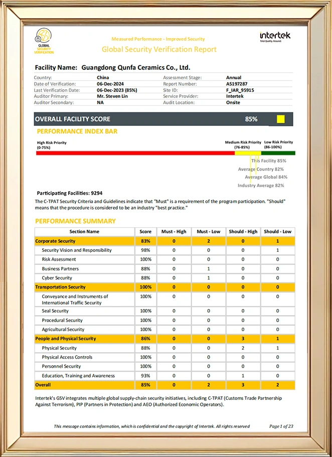This screenshot has width=332, height=457.
Task: Click the Intertek logo at top right
Action: (x=274, y=36)
